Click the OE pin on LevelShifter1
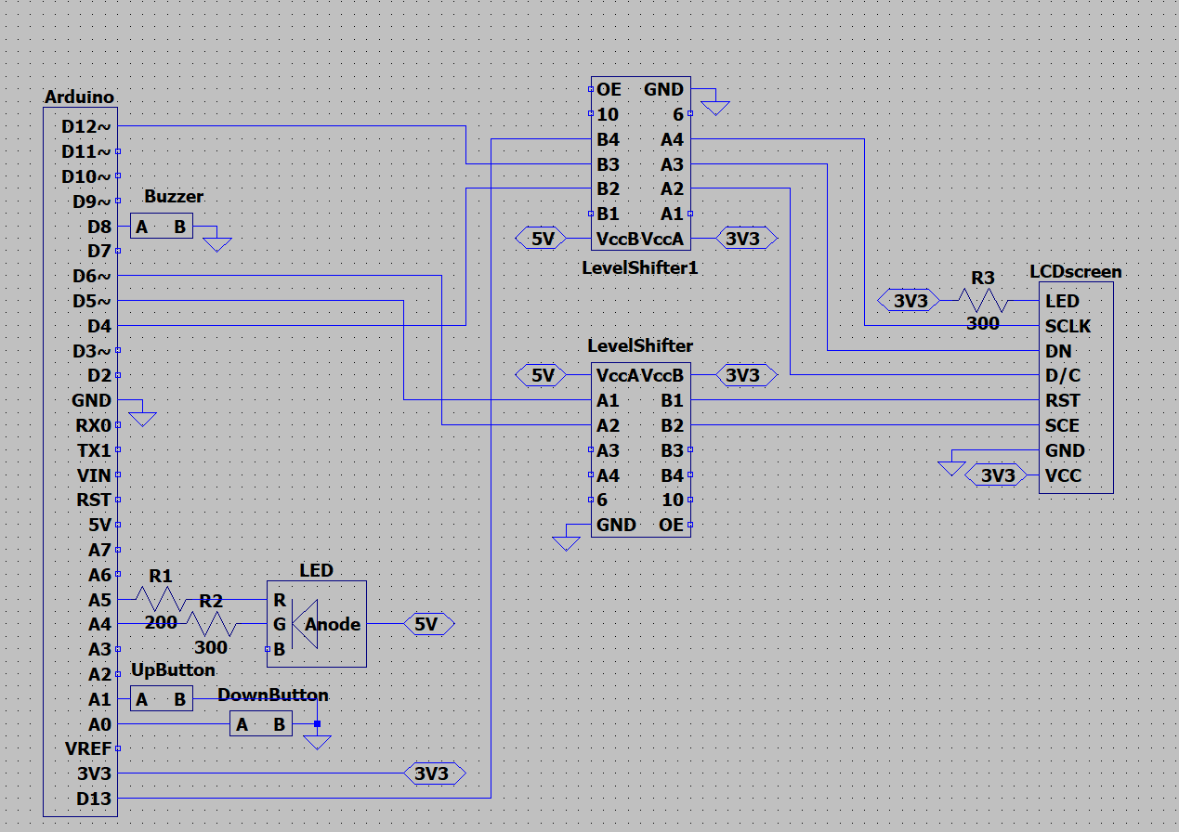 (x=609, y=89)
